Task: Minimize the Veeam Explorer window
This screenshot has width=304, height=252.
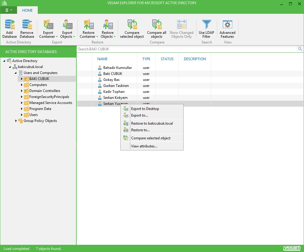Action: tap(282, 4)
